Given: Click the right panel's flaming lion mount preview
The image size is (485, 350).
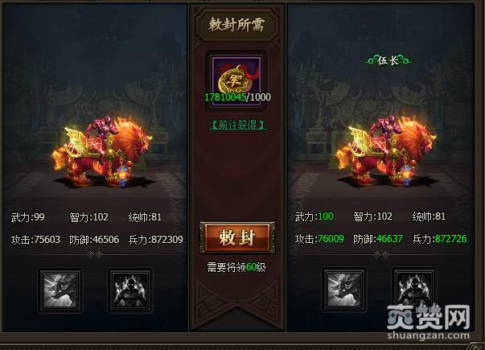Looking at the screenshot, I should tap(387, 152).
